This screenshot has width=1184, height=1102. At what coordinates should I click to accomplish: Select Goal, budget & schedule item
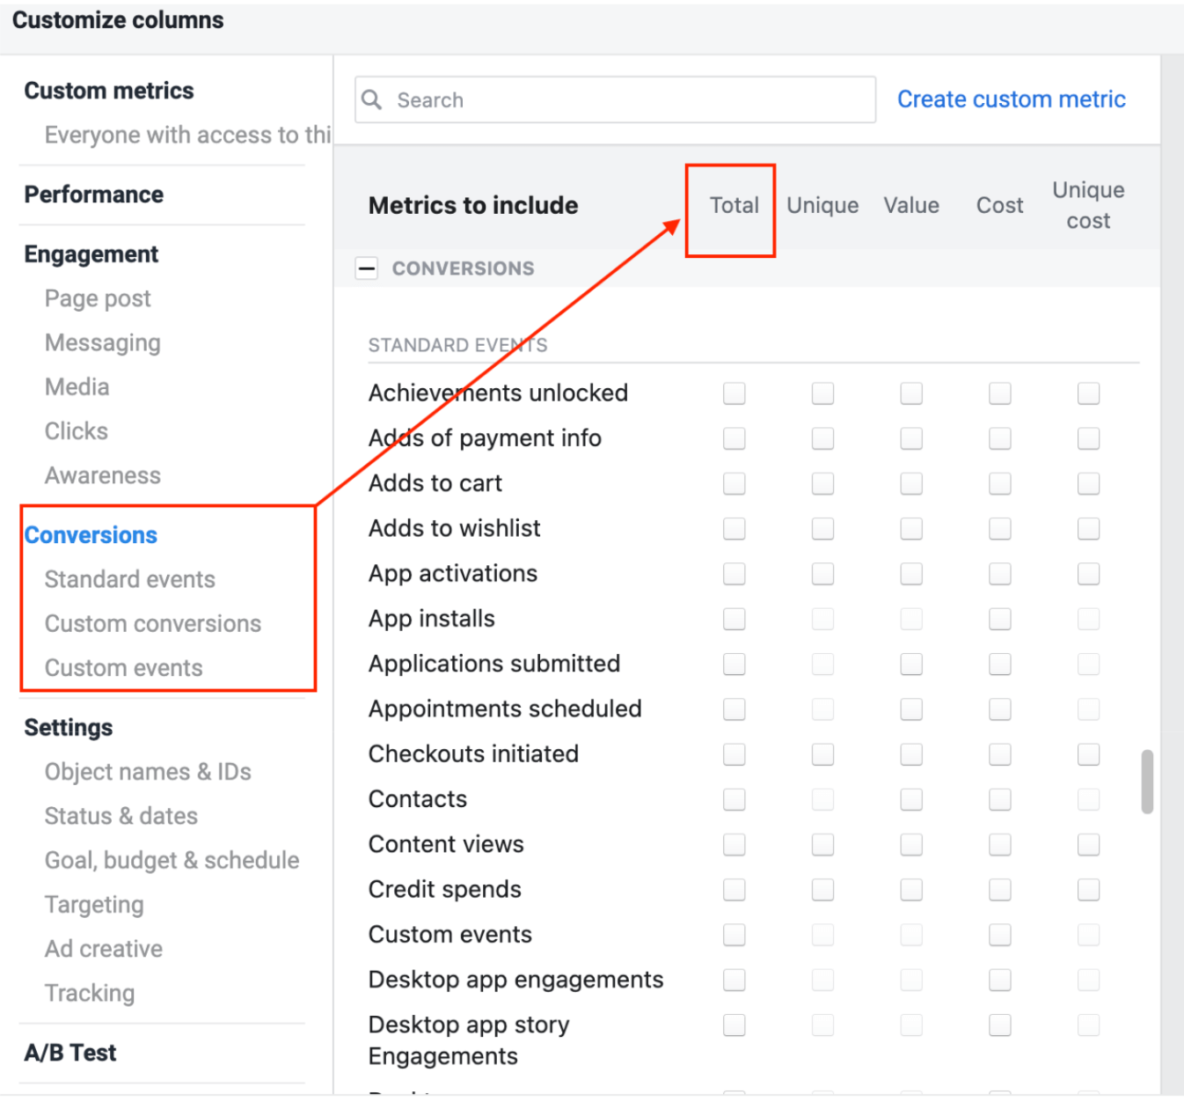(172, 860)
